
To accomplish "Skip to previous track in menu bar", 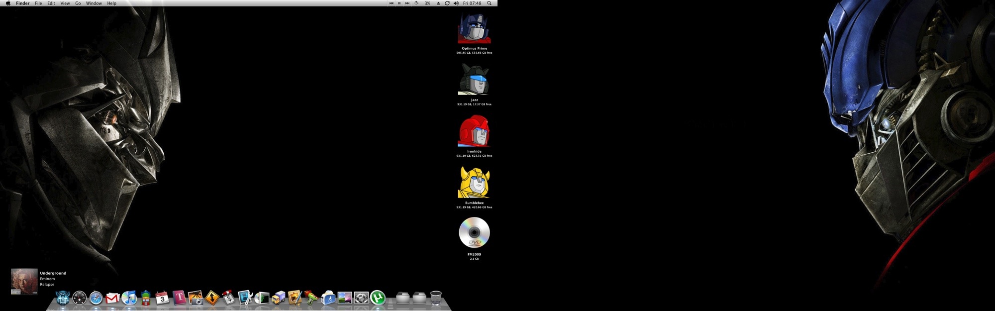I will [x=391, y=3].
